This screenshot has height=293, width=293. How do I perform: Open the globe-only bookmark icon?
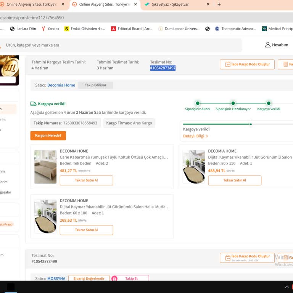(208, 29)
